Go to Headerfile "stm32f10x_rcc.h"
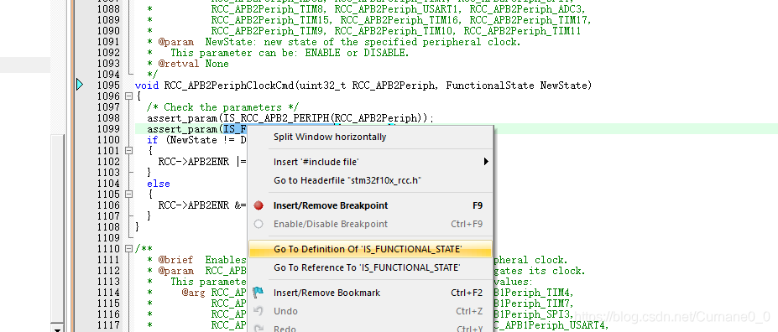This screenshot has width=778, height=332. 370,180
